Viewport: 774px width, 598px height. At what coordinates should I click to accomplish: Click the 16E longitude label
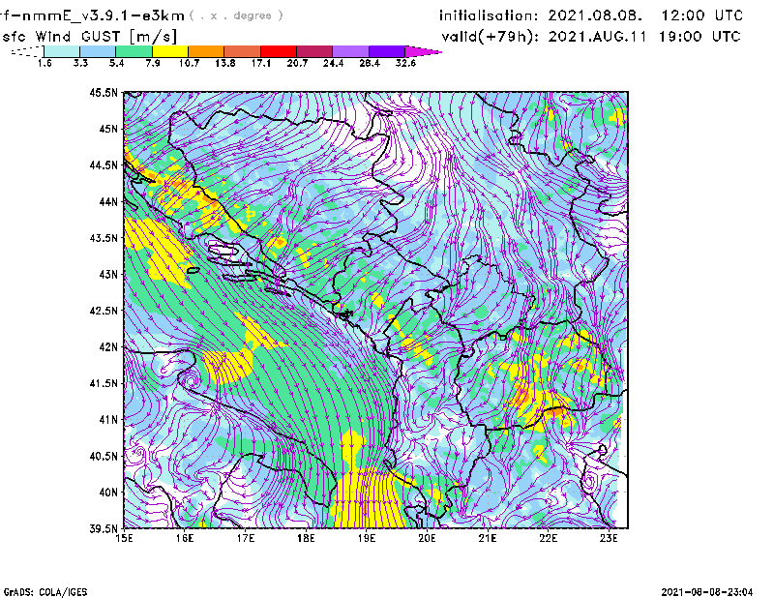coord(185,538)
